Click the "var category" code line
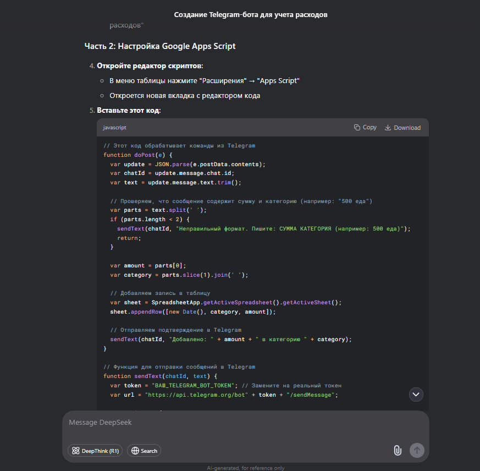The width and height of the screenshot is (480, 471). point(179,275)
